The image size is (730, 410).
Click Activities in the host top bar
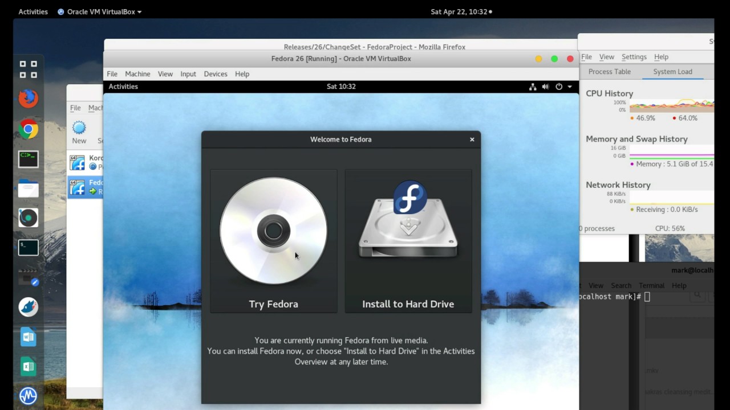click(x=33, y=11)
